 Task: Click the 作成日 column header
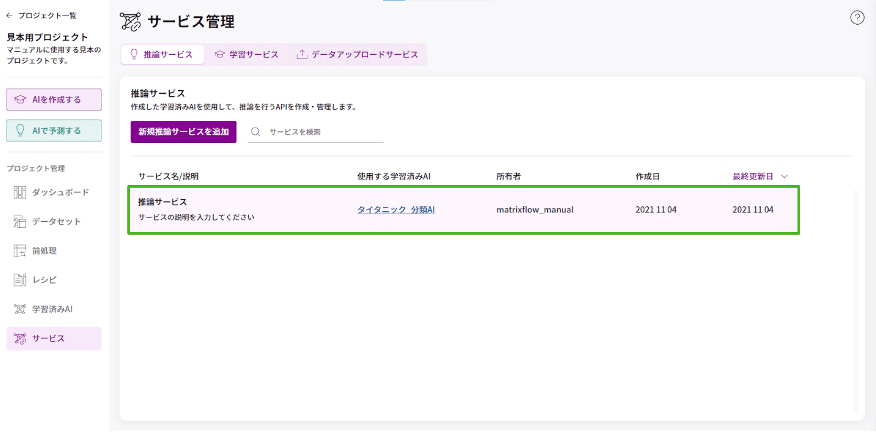click(x=647, y=177)
